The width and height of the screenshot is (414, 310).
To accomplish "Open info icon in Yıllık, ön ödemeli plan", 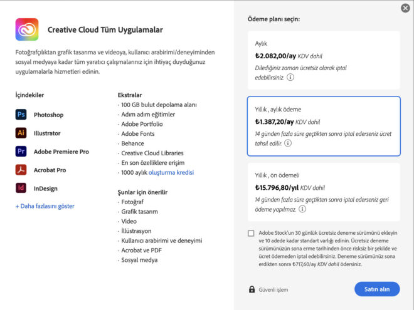I will pos(302,209).
